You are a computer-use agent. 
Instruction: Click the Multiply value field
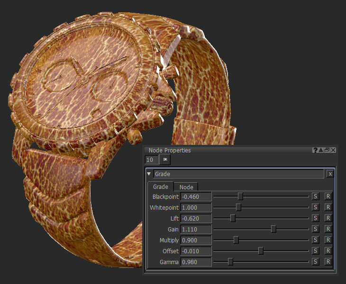pyautogui.click(x=196, y=240)
